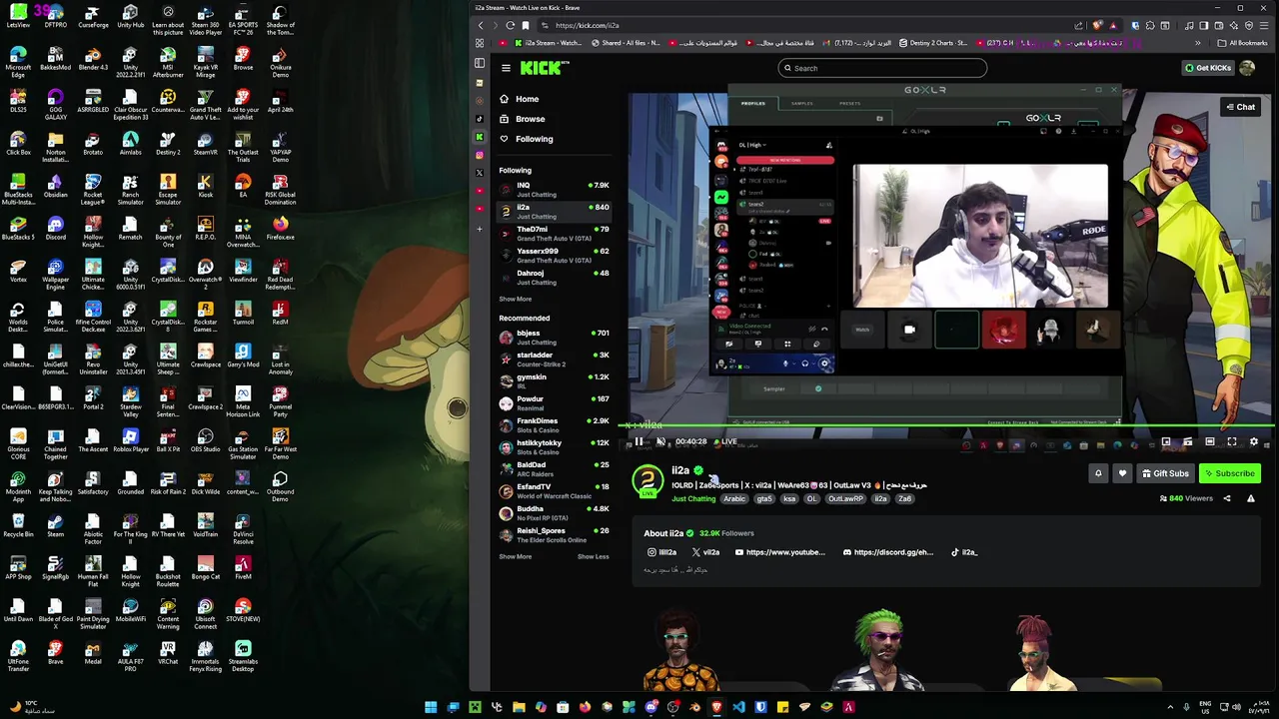This screenshot has height=719, width=1279.
Task: Open the Chat panel toggle
Action: pos(1241,107)
